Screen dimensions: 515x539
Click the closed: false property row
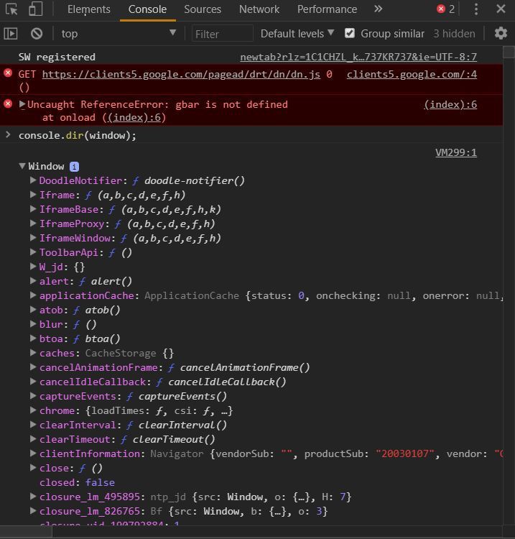[x=77, y=483]
